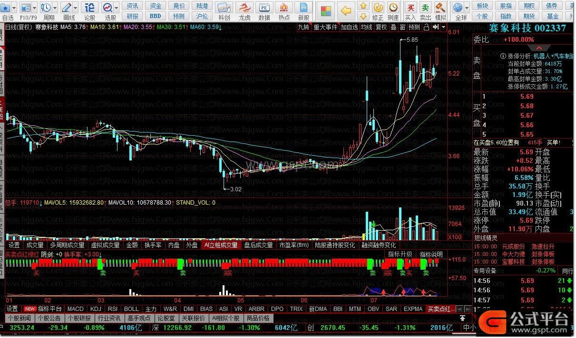
Task: Click the 卖出 sell icon
Action: (x=425, y=8)
